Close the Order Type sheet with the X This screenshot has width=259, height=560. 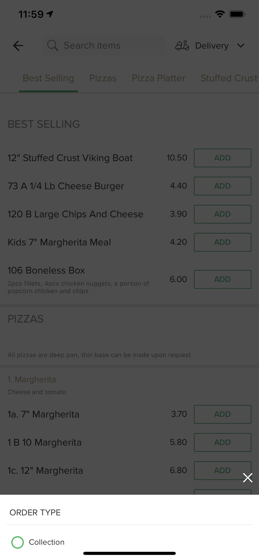pyautogui.click(x=248, y=478)
